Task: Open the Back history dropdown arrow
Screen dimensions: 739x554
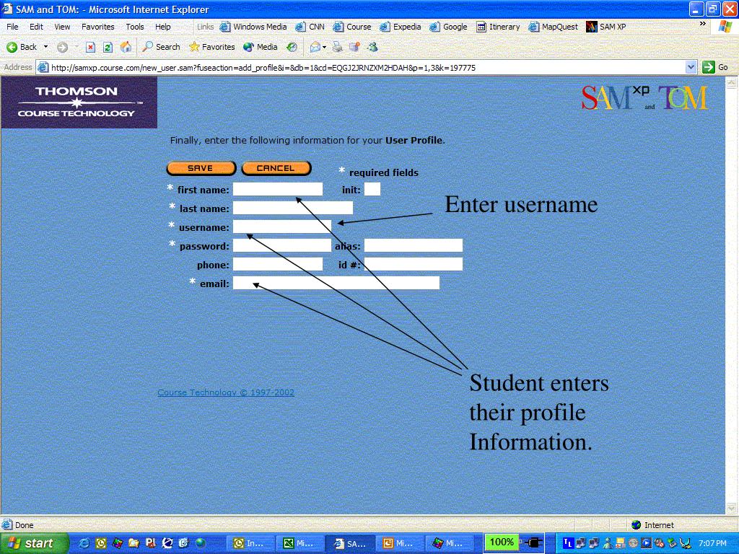Action: (x=45, y=47)
